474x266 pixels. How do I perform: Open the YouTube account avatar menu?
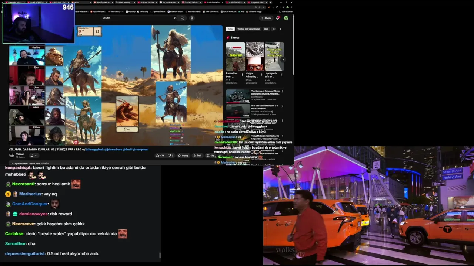286,18
